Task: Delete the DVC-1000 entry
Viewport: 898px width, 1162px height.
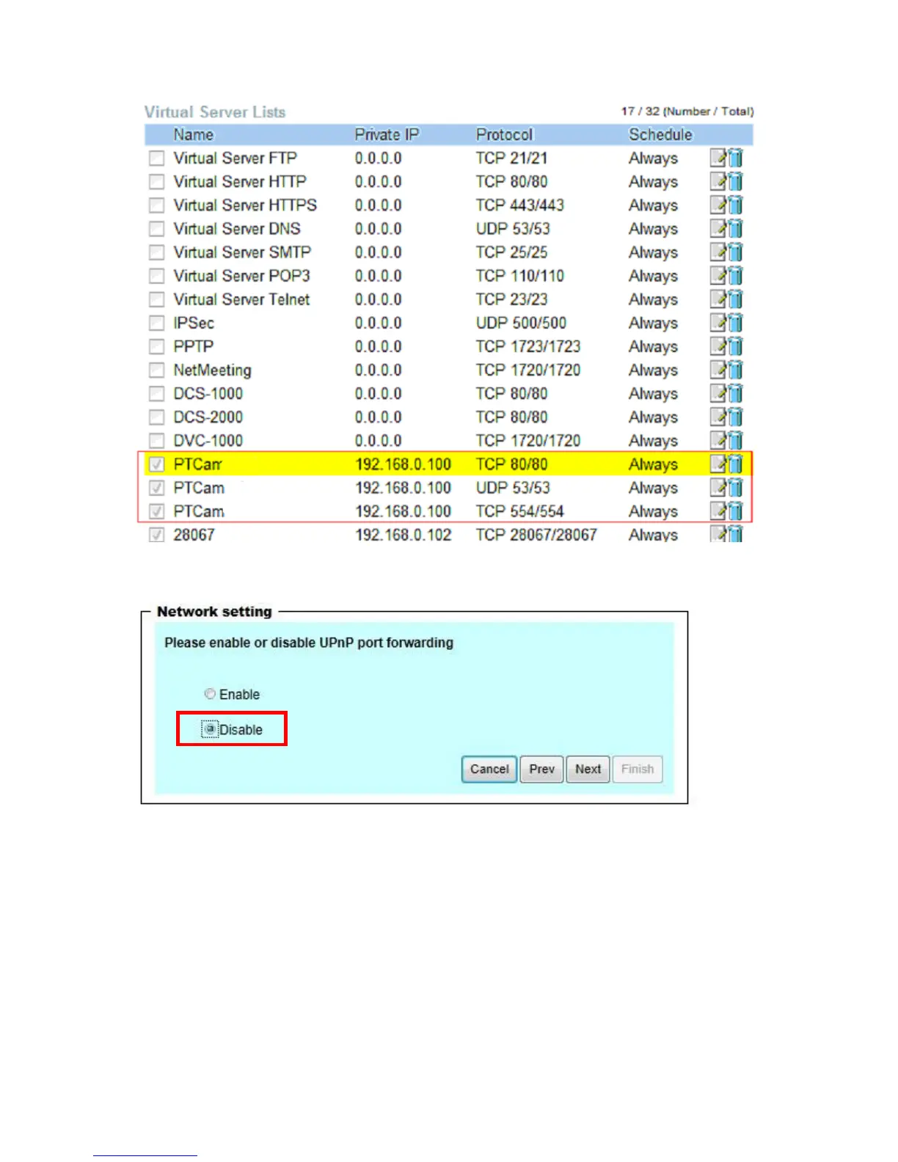Action: pyautogui.click(x=735, y=439)
